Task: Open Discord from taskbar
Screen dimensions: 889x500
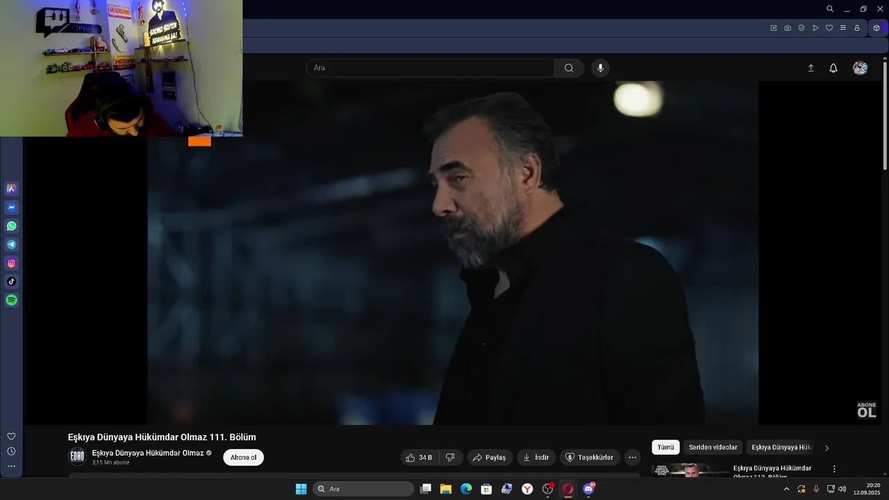Action: click(x=589, y=489)
